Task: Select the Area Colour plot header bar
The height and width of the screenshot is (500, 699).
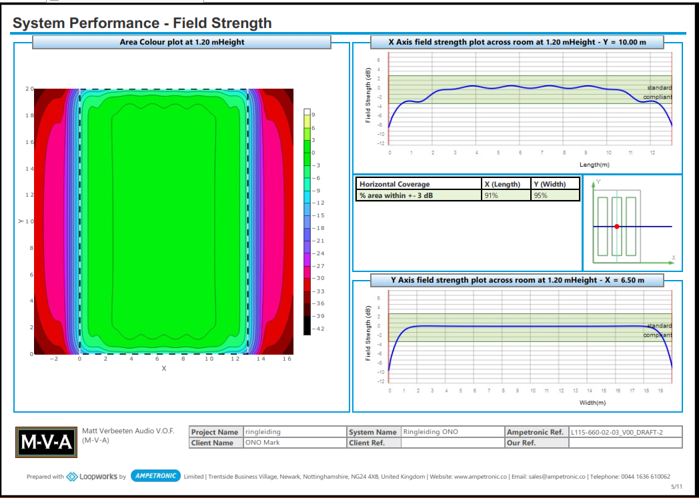Action: (x=181, y=42)
